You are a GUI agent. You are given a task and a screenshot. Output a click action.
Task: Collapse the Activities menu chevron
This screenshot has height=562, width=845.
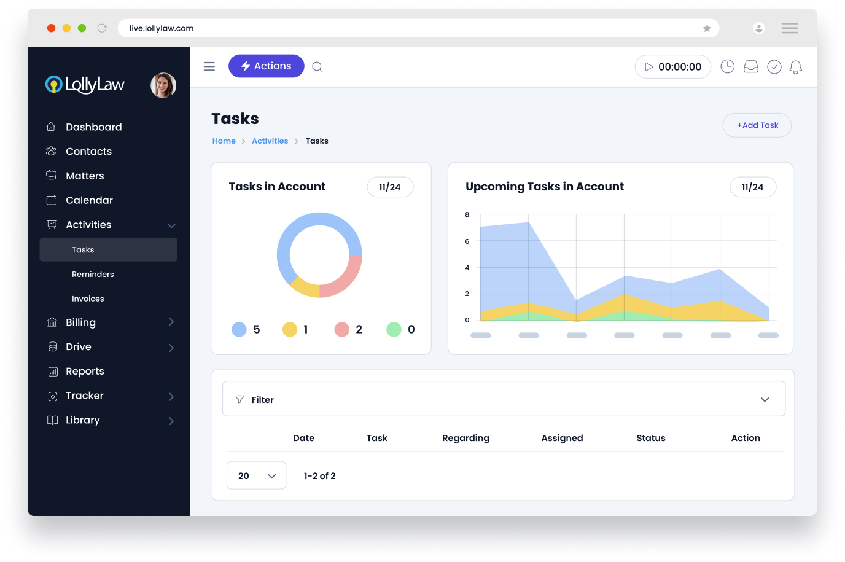point(171,225)
